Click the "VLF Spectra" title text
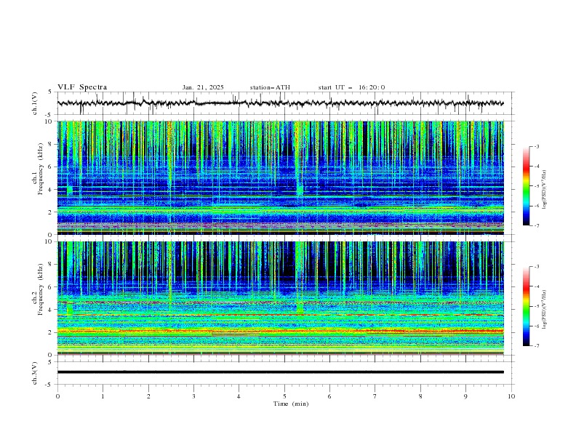The width and height of the screenshot is (576, 445). [x=82, y=87]
